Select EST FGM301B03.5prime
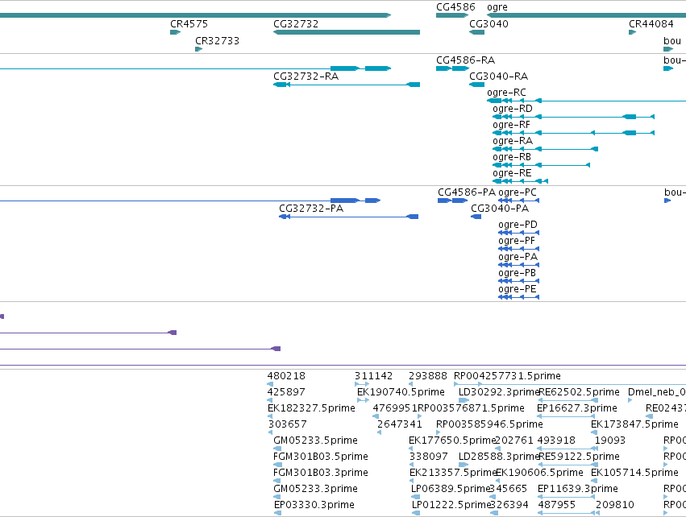The image size is (686, 517). [321, 457]
